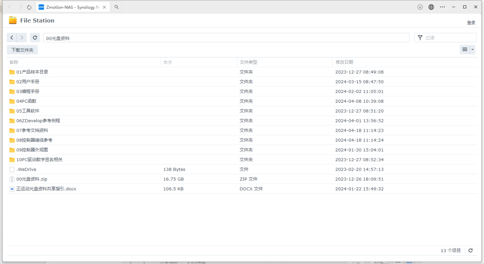Select 06ZDevelop参考例程 folder name
Image resolution: width=484 pixels, height=264 pixels.
pyautogui.click(x=38, y=121)
